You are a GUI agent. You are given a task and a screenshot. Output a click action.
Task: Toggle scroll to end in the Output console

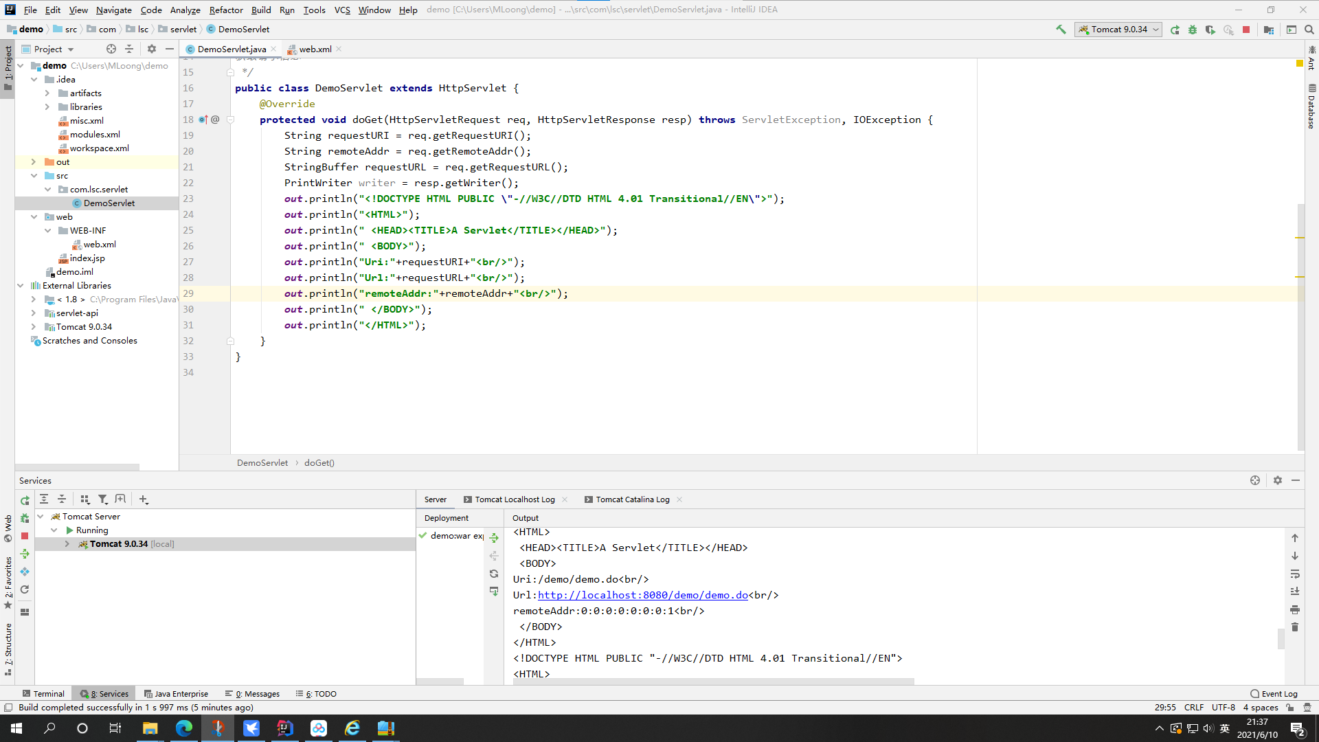1295,592
